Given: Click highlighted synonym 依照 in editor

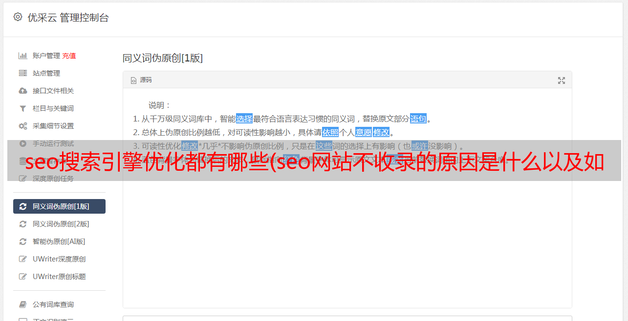Looking at the screenshot, I should 330,132.
